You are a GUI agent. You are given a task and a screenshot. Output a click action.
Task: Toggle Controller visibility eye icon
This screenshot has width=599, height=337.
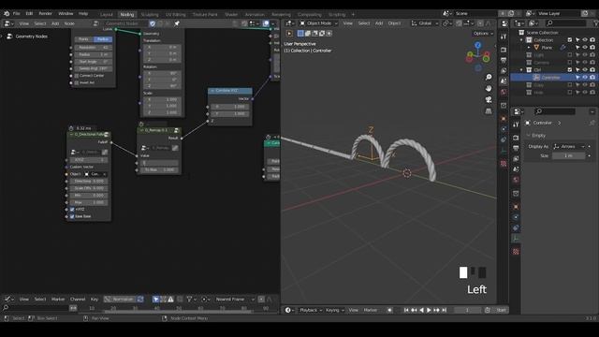(585, 77)
